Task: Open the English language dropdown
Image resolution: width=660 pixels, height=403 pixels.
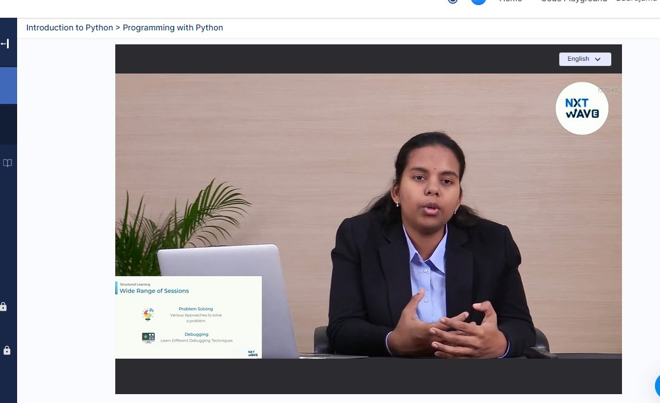Action: click(x=585, y=59)
